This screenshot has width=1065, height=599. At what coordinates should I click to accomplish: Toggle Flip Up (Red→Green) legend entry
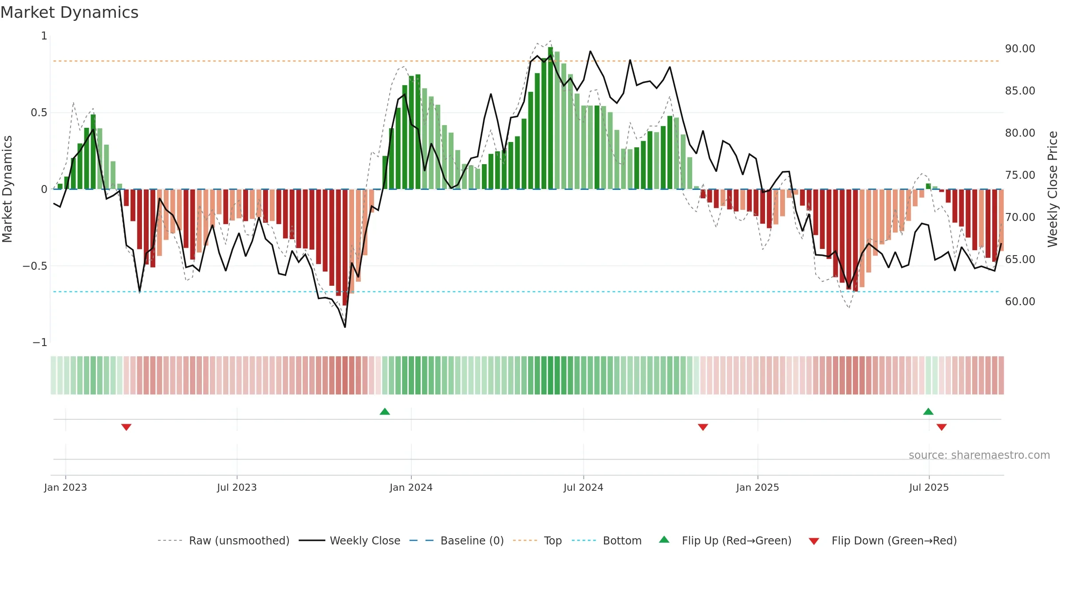[x=725, y=540]
